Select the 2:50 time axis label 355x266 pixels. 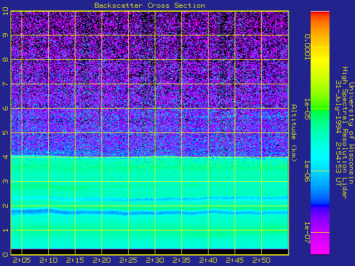[x=261, y=260]
